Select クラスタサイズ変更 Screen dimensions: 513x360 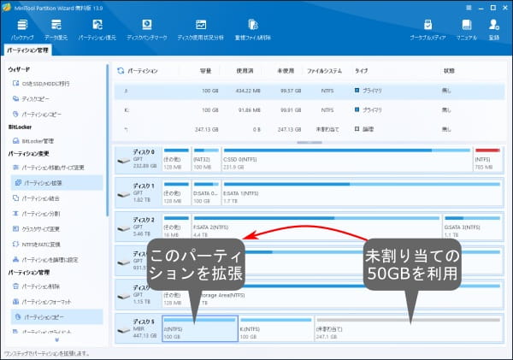coord(36,229)
